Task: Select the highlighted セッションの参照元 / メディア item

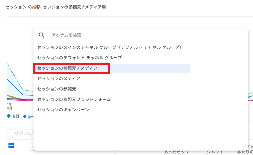Action: point(67,68)
